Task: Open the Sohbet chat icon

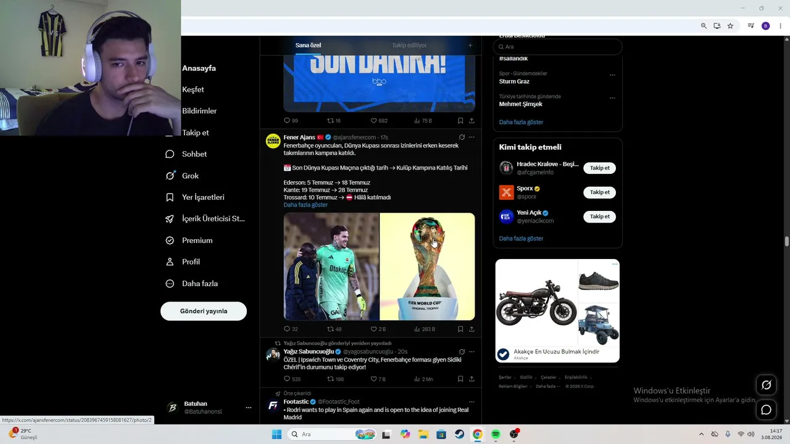Action: coord(170,154)
